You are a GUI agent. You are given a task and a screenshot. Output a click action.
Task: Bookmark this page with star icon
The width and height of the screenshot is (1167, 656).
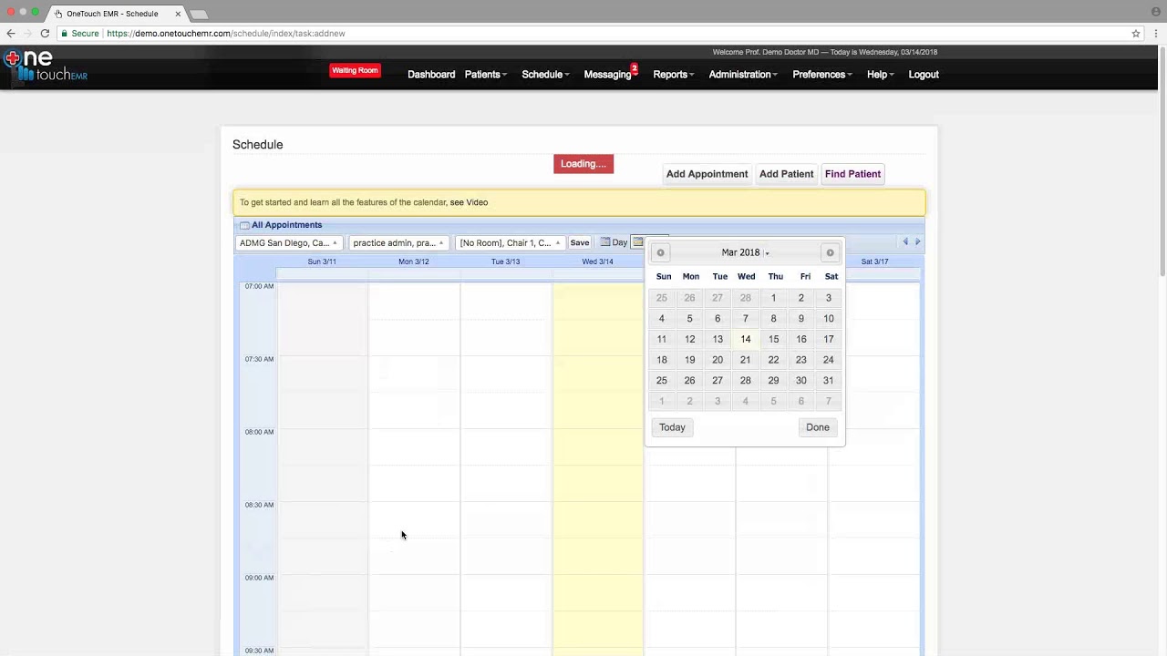click(x=1136, y=34)
